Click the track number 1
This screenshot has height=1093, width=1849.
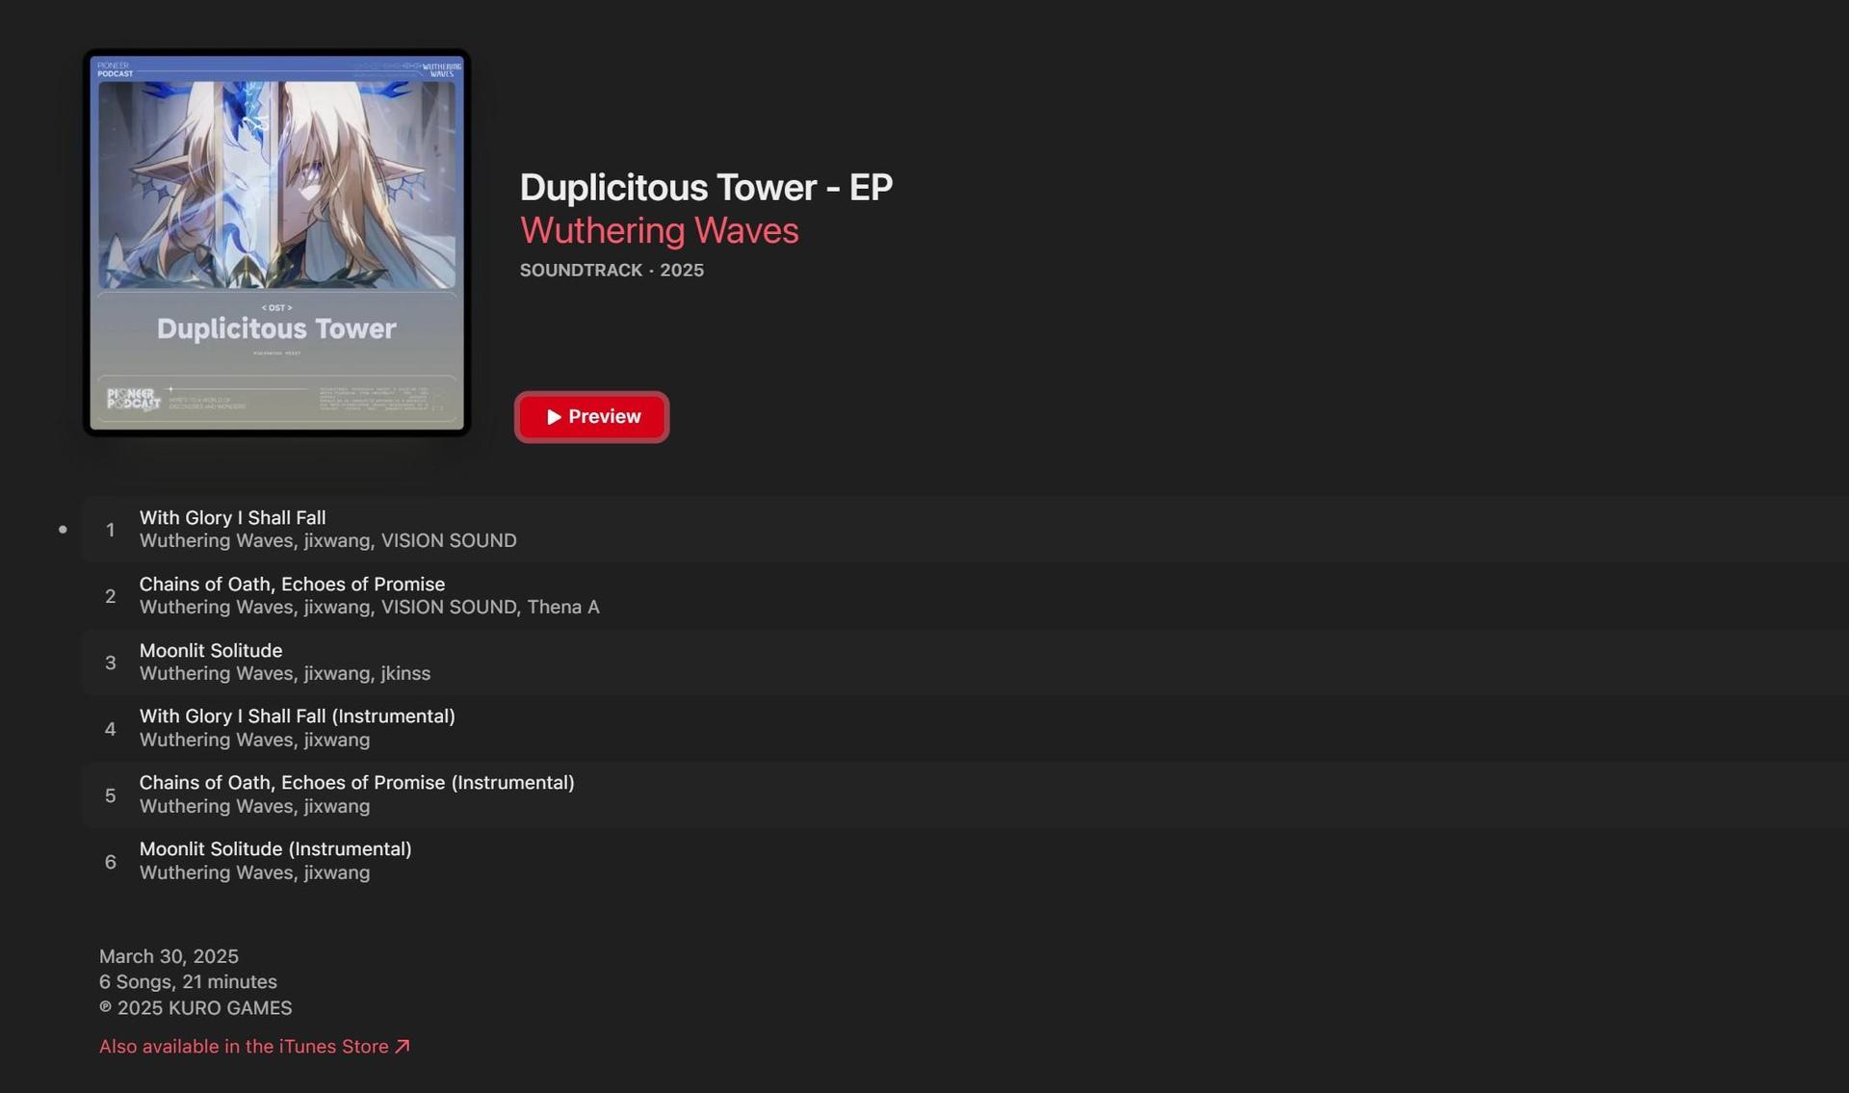pos(111,531)
